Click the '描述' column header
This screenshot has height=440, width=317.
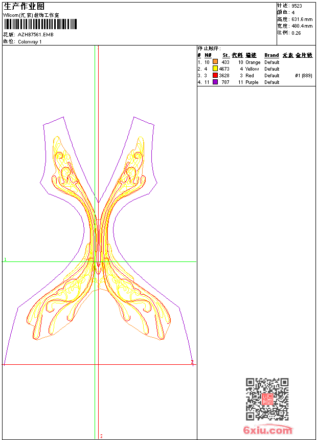coord(251,55)
